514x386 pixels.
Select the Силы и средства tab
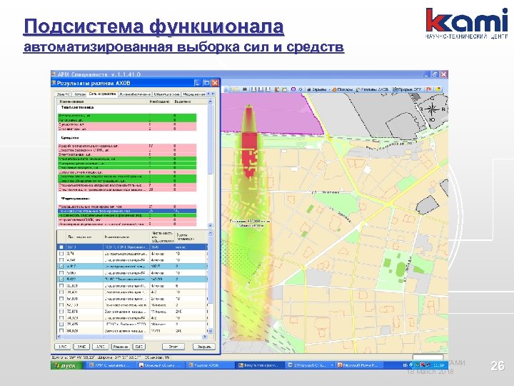click(102, 94)
